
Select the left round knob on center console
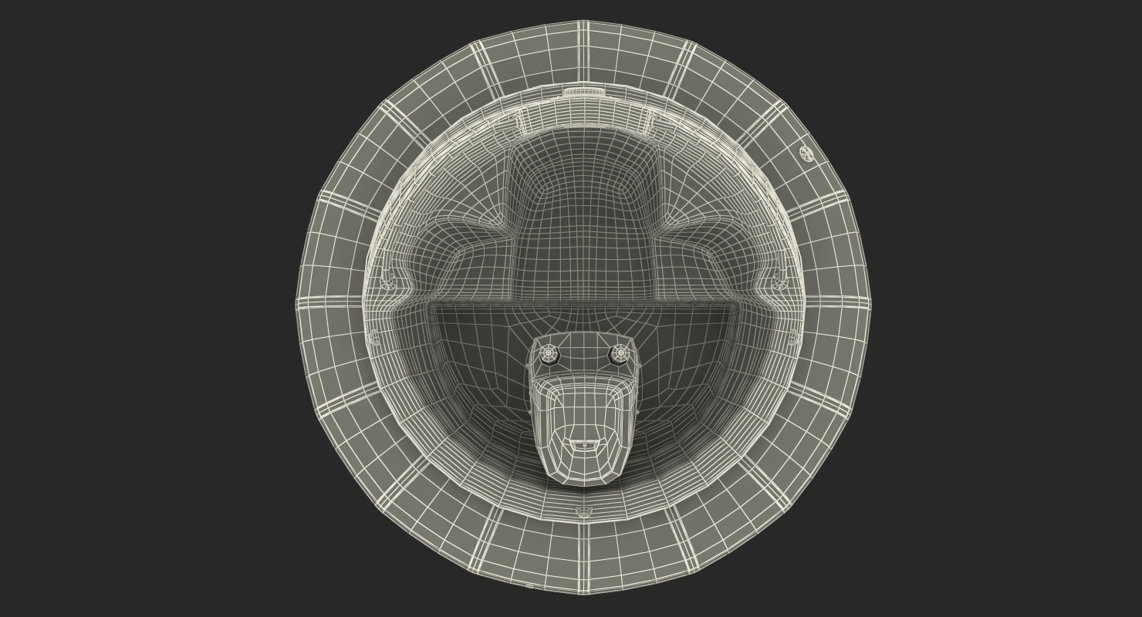549,354
